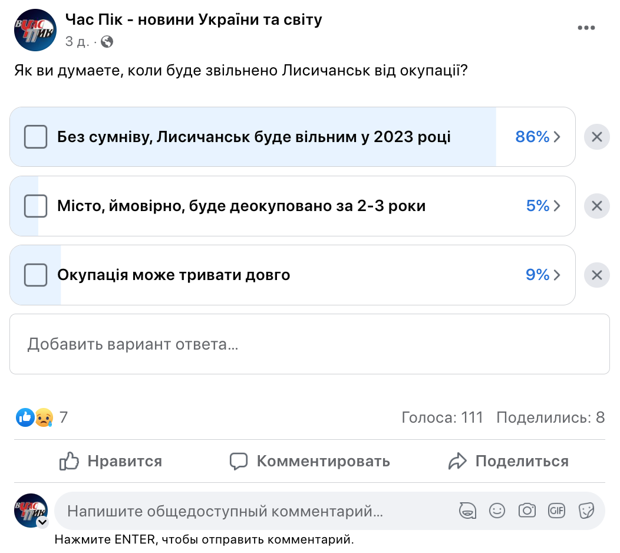The image size is (620, 553).
Task: Click the like reaction emoji icon
Action: tap(25, 417)
